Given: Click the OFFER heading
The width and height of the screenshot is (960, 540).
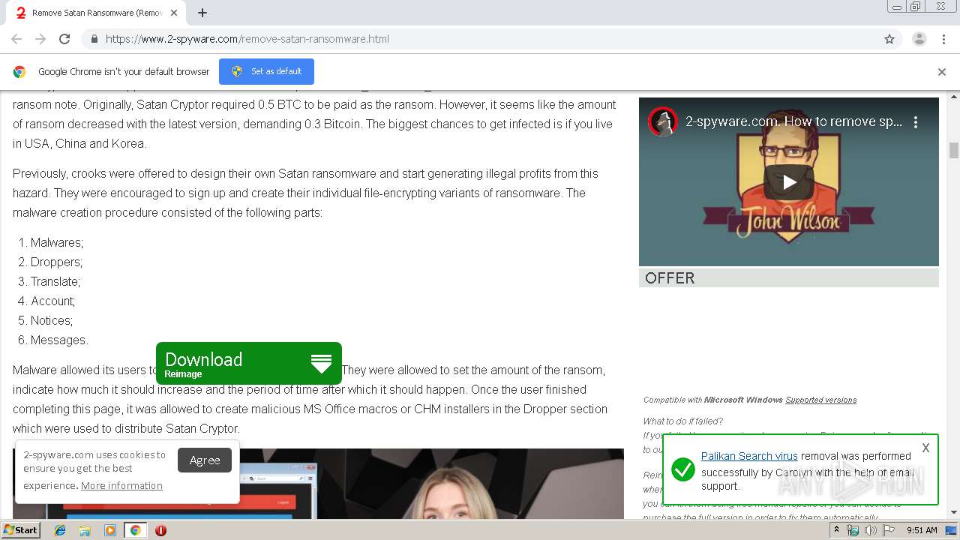Looking at the screenshot, I should coord(670,278).
